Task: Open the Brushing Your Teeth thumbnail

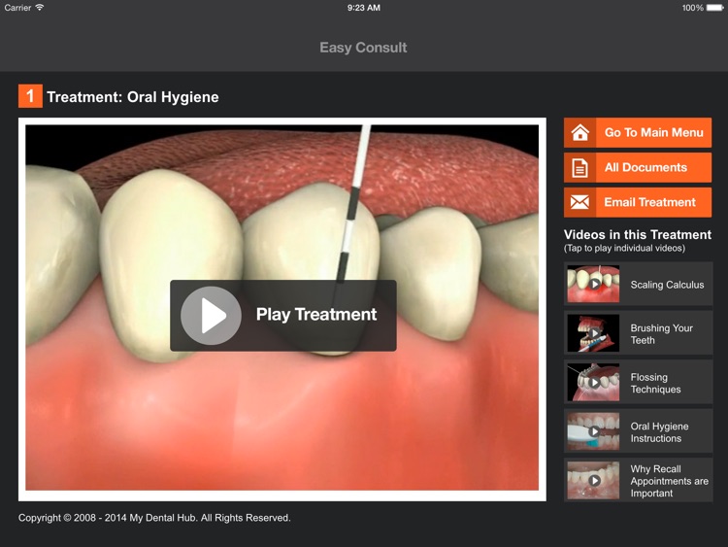Action: pyautogui.click(x=593, y=333)
